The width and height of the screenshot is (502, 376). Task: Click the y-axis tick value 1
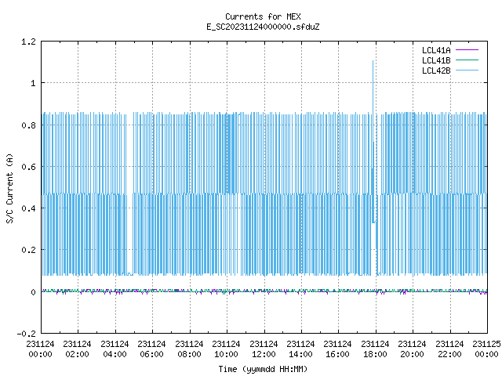(33, 84)
